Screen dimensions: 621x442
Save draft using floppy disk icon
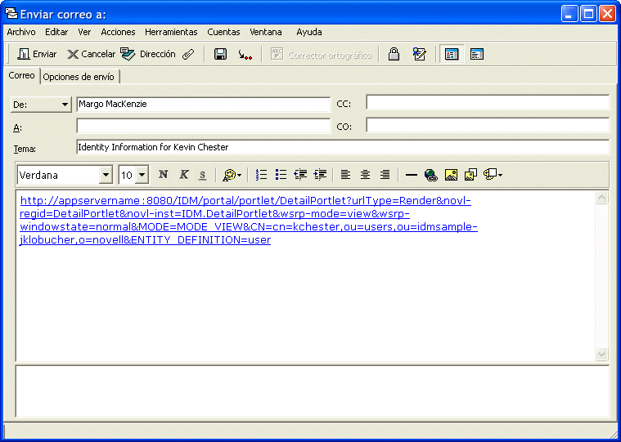220,54
